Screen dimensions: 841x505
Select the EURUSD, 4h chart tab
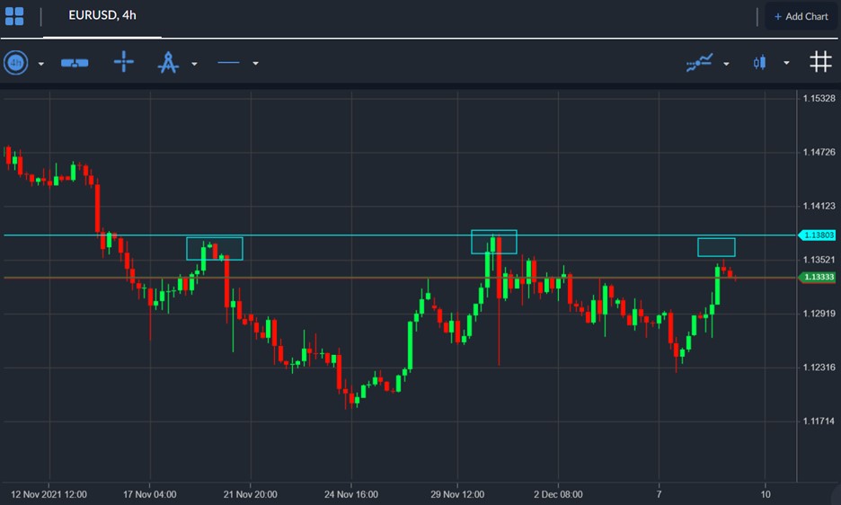coord(102,15)
